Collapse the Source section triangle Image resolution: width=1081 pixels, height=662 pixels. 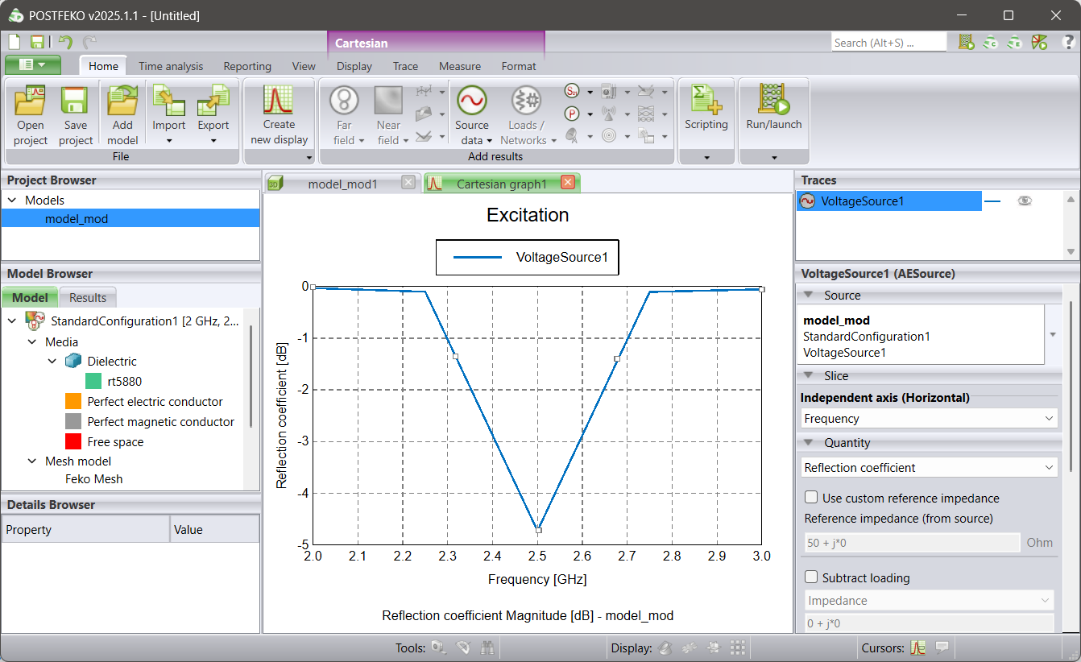[x=808, y=296]
